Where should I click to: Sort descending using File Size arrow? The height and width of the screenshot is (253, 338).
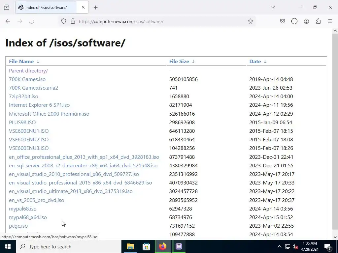pos(193,61)
